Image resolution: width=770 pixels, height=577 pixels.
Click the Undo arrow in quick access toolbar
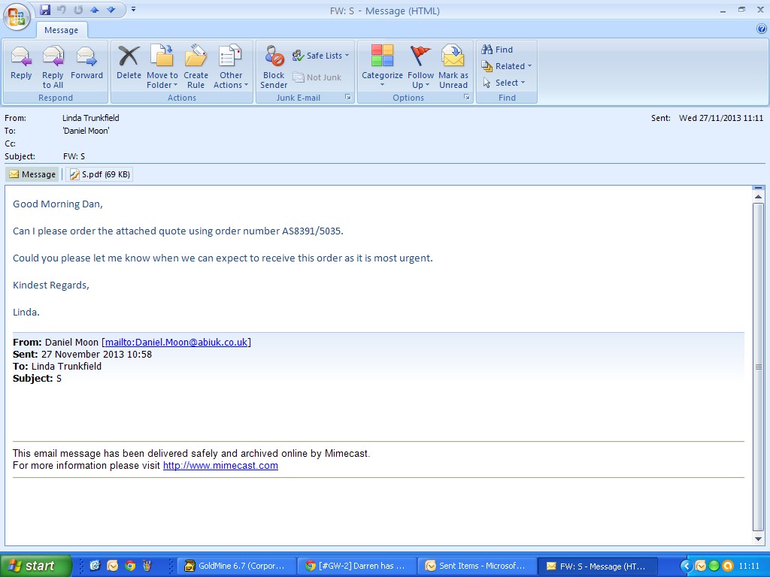62,9
